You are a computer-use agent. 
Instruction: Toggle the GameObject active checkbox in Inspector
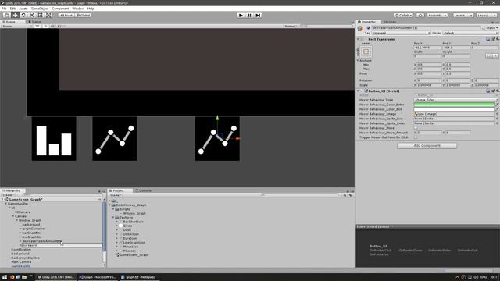(369, 28)
